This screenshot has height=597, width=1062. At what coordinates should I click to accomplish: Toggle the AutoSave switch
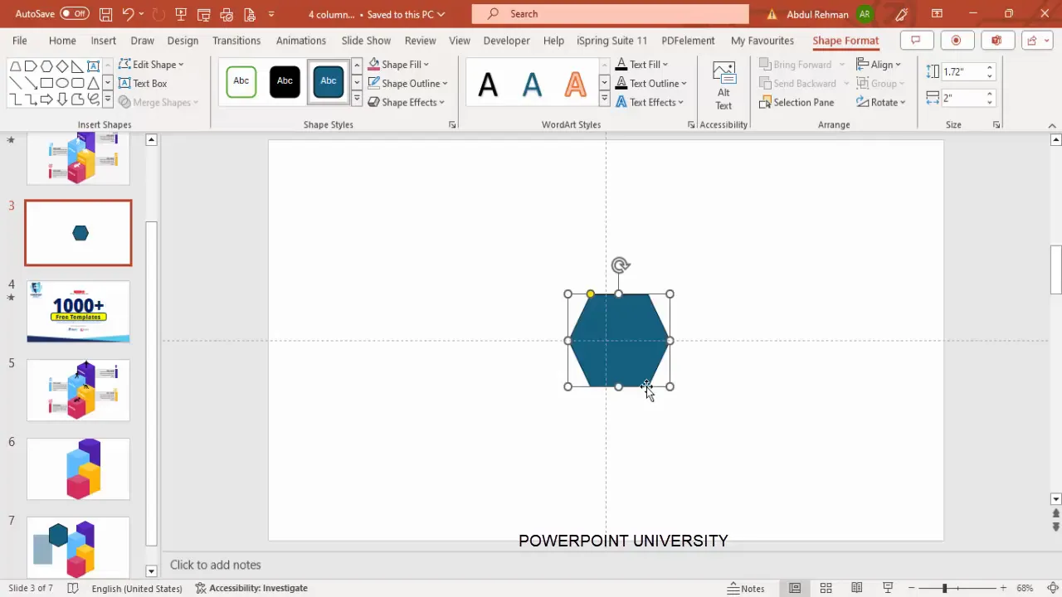pyautogui.click(x=75, y=14)
